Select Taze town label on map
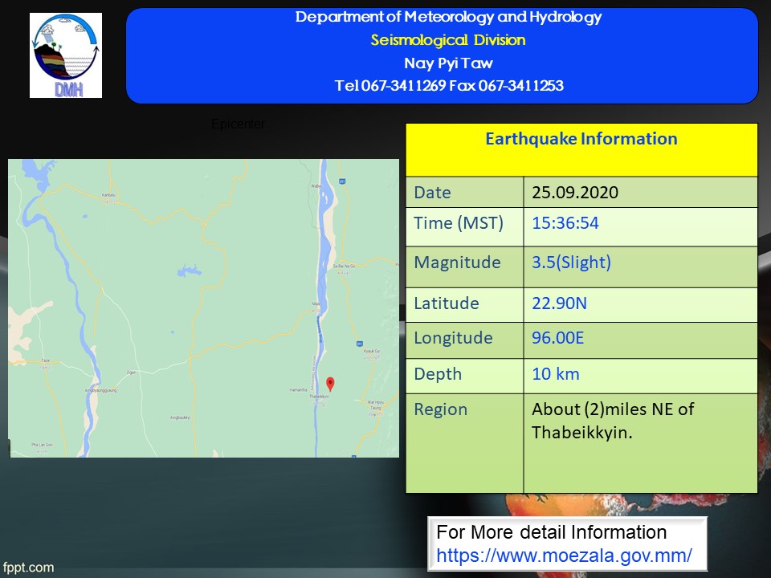The image size is (771, 578). 46,361
